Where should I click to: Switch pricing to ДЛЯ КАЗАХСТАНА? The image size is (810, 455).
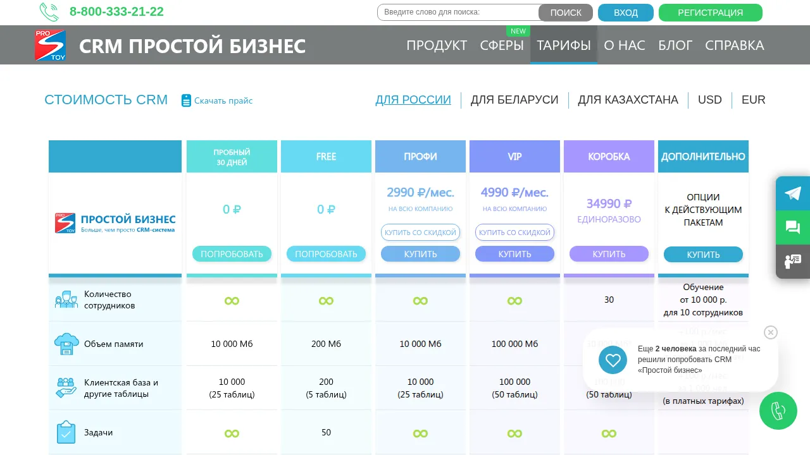(628, 100)
